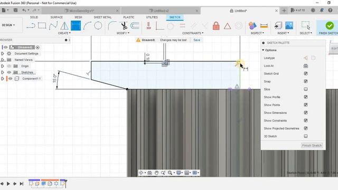This screenshot has height=190, width=338.
Task: Open the notifications bell icon
Action: pyautogui.click(x=322, y=10)
